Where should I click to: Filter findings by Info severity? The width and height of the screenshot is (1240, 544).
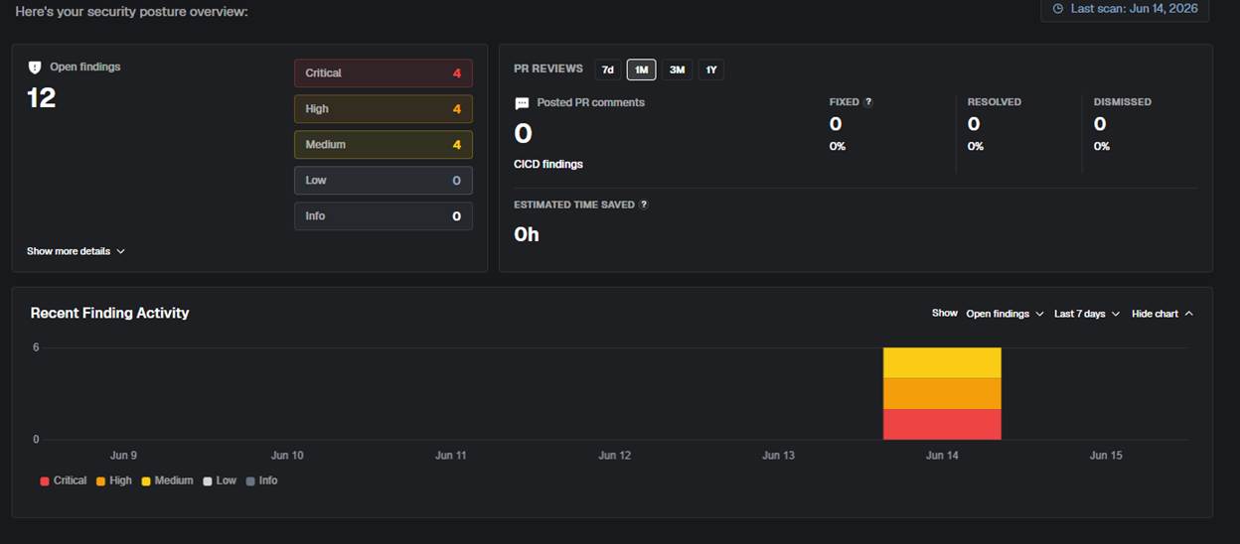click(x=384, y=216)
